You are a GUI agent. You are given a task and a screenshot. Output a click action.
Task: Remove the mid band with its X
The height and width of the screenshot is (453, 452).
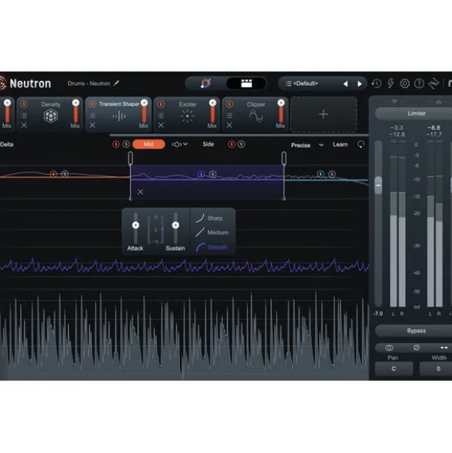pos(140,192)
